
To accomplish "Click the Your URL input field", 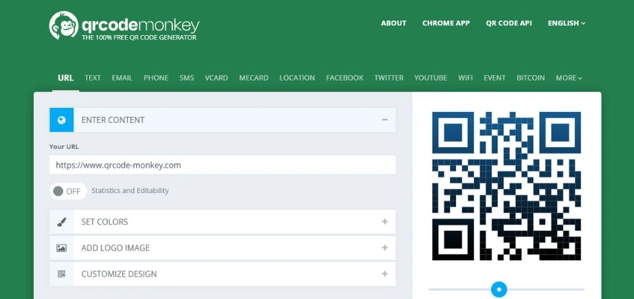I will pyautogui.click(x=222, y=165).
